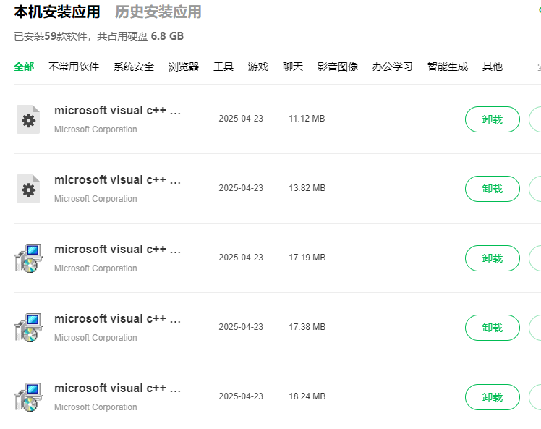Click app name in 17.38 MB row
Screen dimensions: 541x429
click(117, 318)
